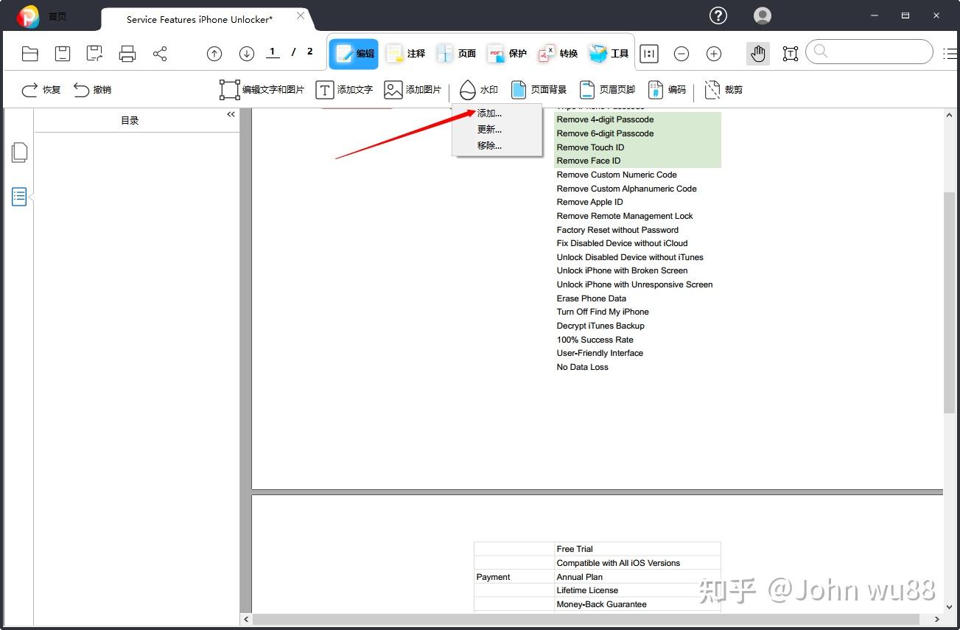
Task: Click the 恢复 redo button
Action: 41,89
